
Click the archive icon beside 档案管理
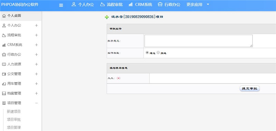[x=4, y=94]
